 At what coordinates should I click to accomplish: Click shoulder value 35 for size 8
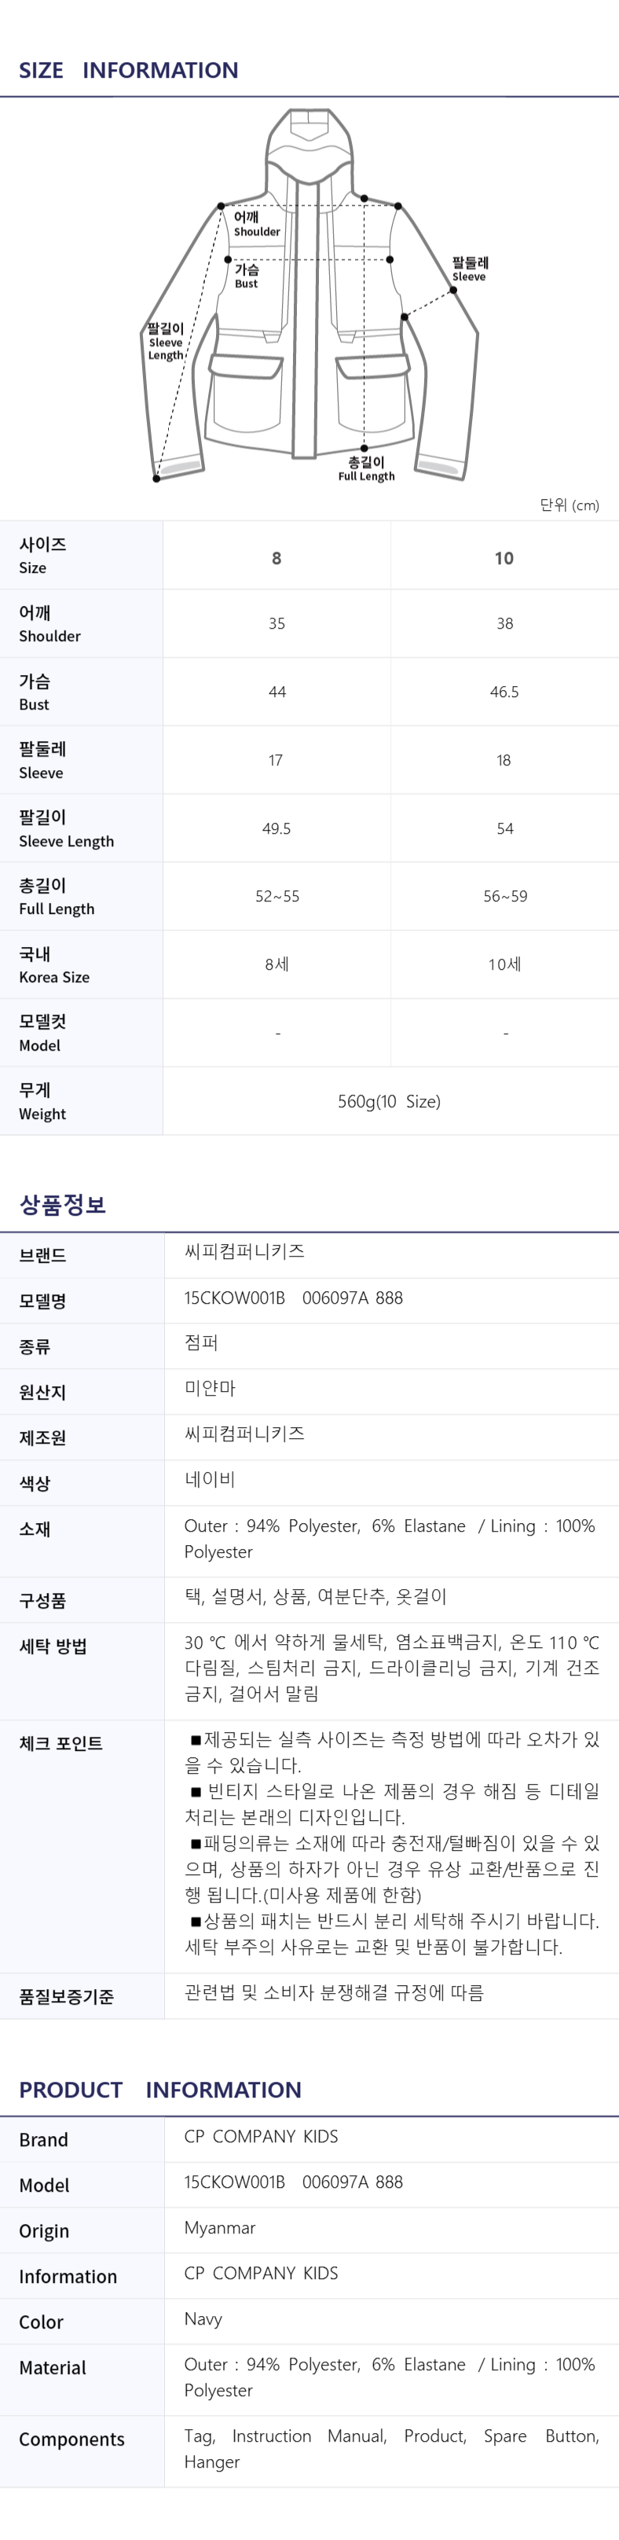[277, 623]
